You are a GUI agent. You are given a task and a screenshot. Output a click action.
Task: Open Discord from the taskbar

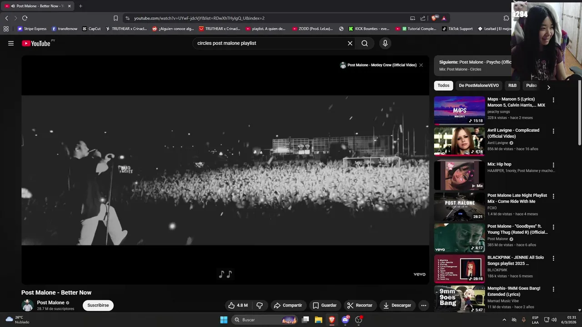click(345, 320)
